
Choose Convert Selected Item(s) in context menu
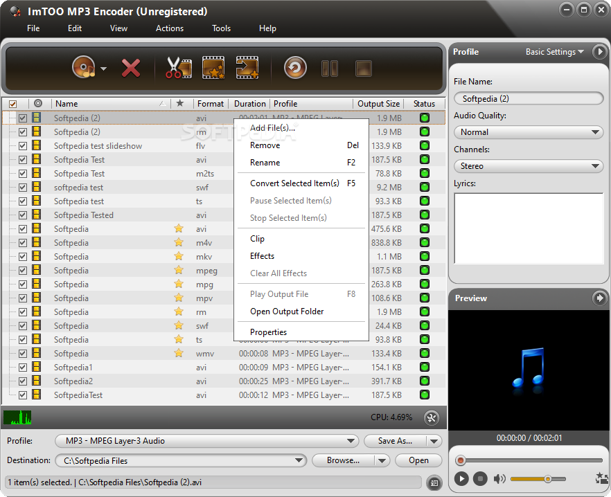[301, 183]
